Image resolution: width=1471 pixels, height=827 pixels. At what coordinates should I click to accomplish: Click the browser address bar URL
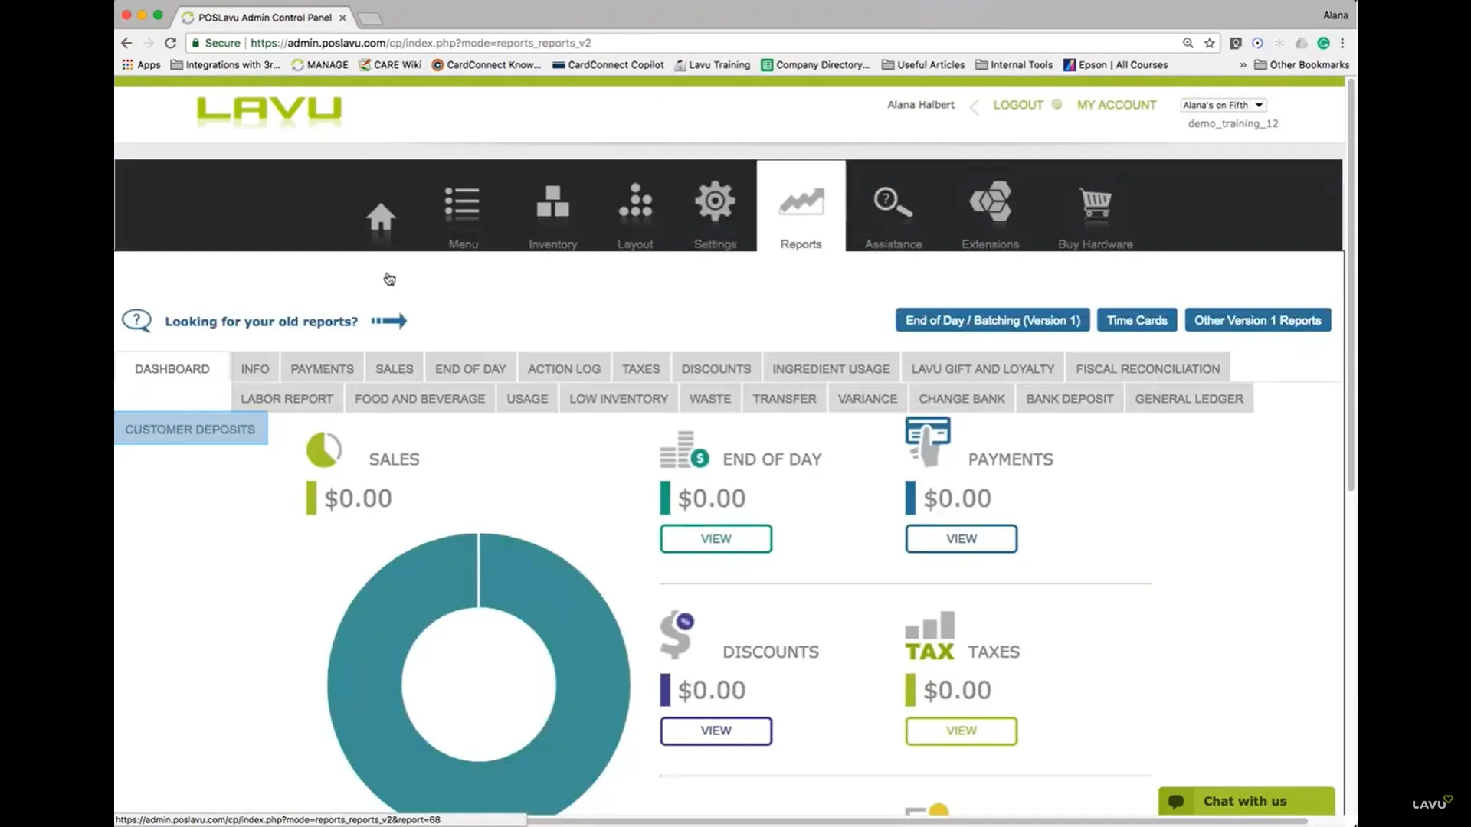click(x=421, y=43)
